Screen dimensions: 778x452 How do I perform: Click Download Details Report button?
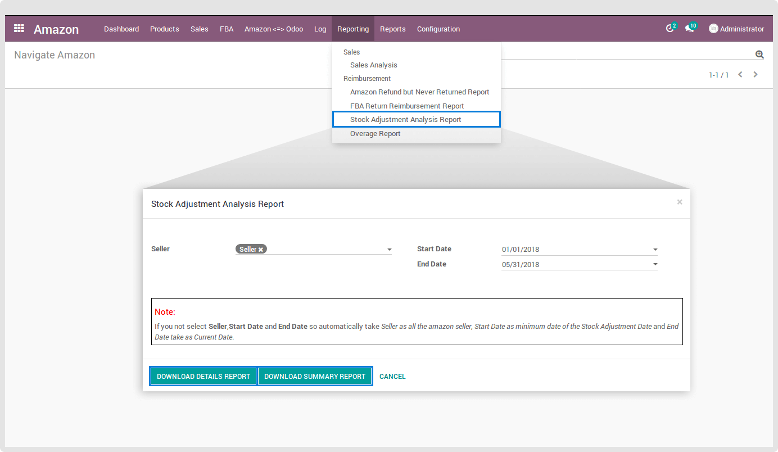tap(203, 377)
